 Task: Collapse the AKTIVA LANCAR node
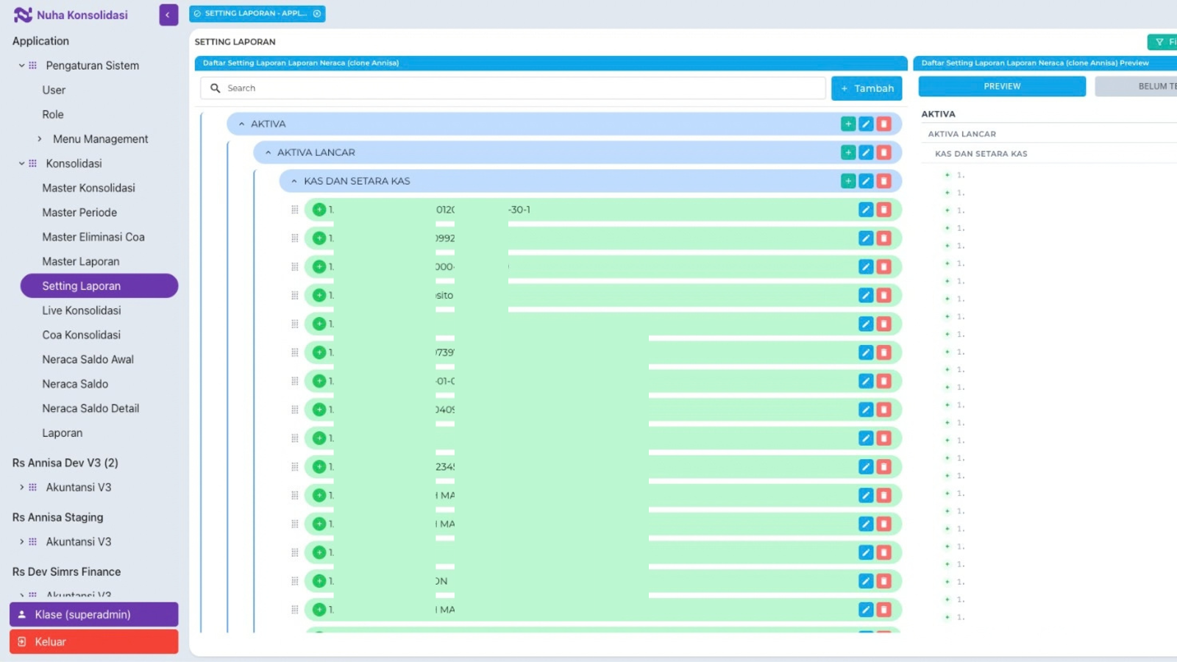point(268,152)
